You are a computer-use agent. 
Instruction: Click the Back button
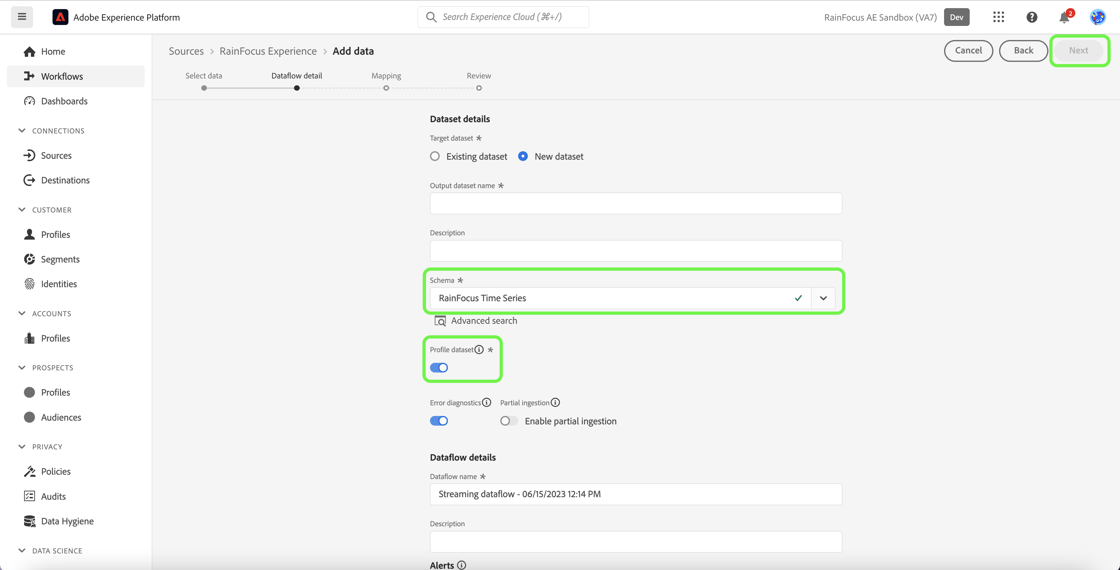[1023, 50]
